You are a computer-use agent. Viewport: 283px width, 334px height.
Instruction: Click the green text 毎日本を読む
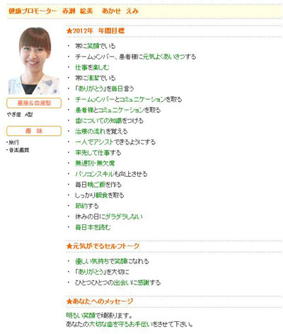click(x=93, y=227)
